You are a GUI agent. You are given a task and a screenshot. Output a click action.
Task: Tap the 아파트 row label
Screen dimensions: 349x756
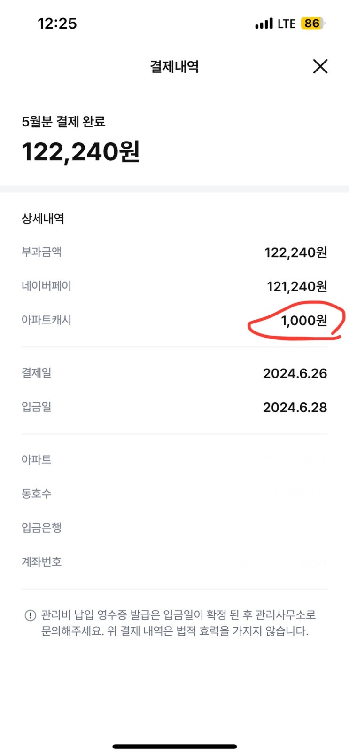(36, 459)
